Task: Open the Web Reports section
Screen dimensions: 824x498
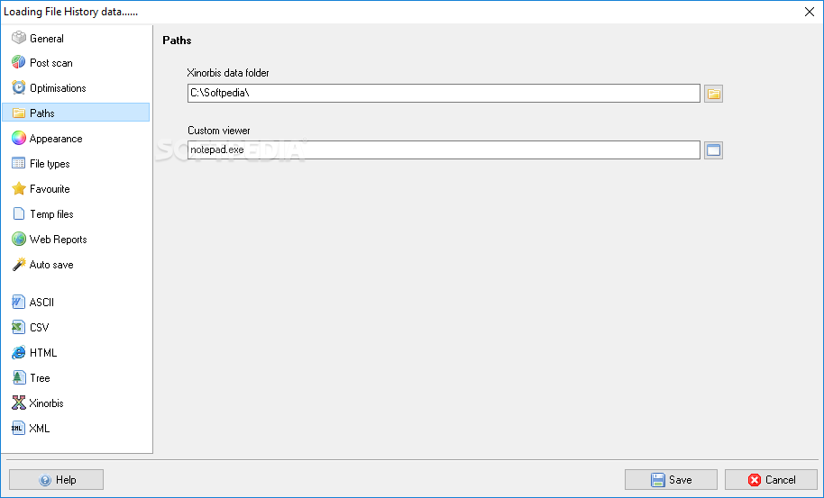Action: [x=77, y=239]
